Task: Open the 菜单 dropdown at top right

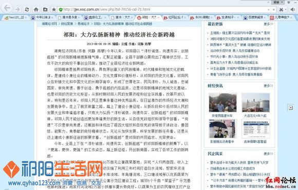Action: point(278,2)
